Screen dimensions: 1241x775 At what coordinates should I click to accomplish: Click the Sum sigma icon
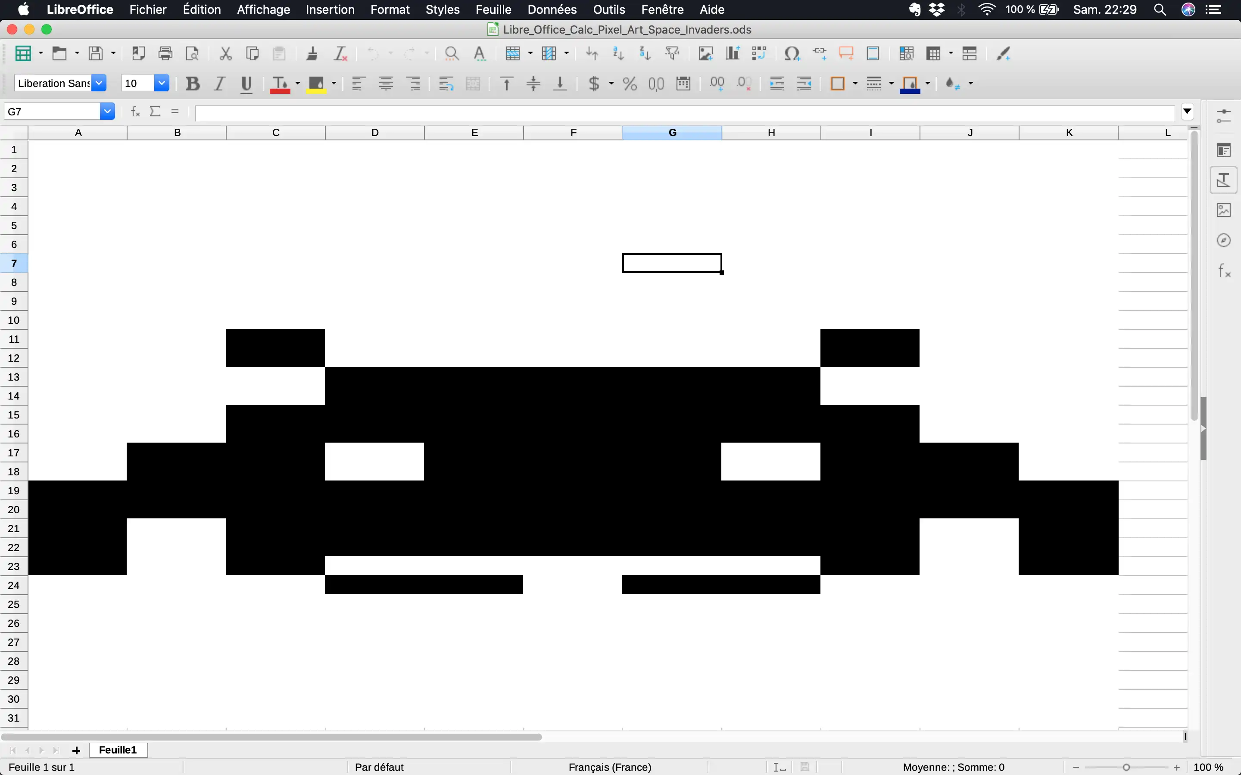coord(156,111)
